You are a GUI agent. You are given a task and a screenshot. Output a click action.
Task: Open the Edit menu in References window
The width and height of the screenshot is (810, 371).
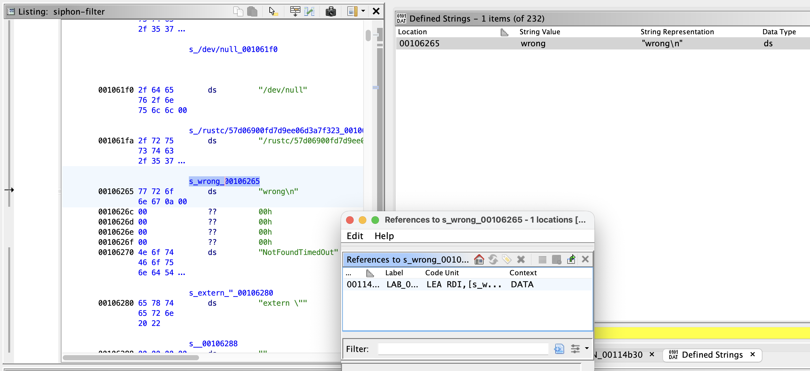pos(355,236)
